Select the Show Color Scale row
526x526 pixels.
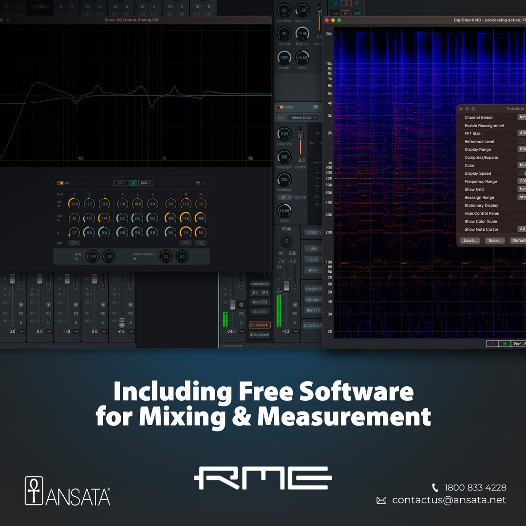tap(491, 222)
